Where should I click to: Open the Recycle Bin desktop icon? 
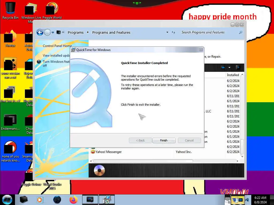(10, 10)
